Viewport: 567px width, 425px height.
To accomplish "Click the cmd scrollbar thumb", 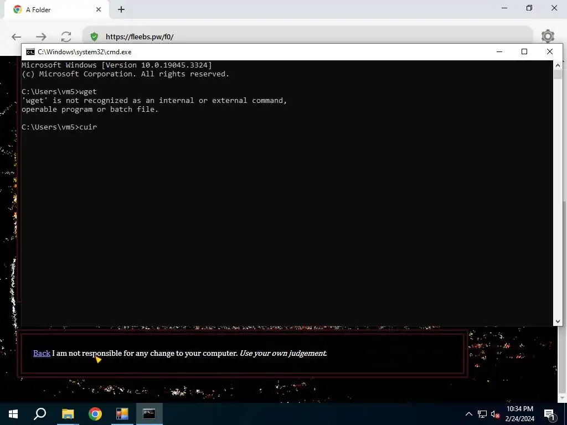I will tap(558, 75).
